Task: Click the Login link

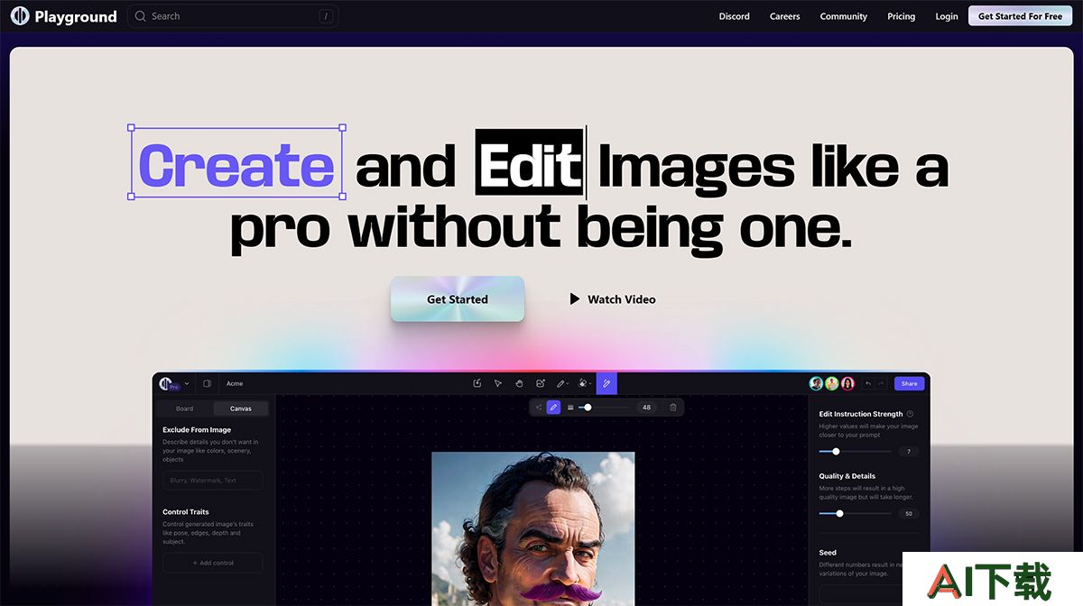Action: coord(947,16)
